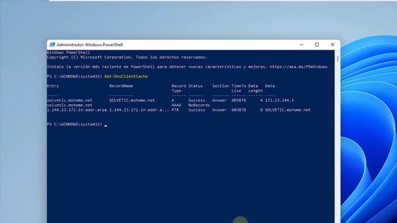
Task: Click the vertical scrollbar thumb in PowerShell
Action: (x=337, y=59)
